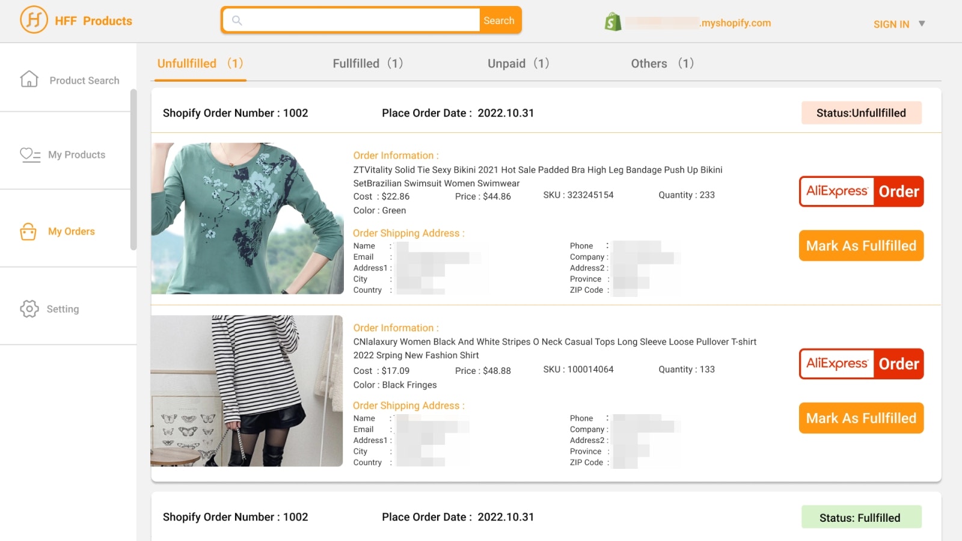Viewport: 962px width, 541px height.
Task: Open the green floral shirt product thumbnail
Action: (x=248, y=218)
